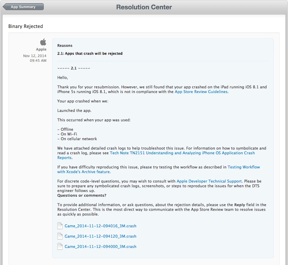Click the 'Launched the app.' line
The width and height of the screenshot is (288, 265).
click(74, 111)
